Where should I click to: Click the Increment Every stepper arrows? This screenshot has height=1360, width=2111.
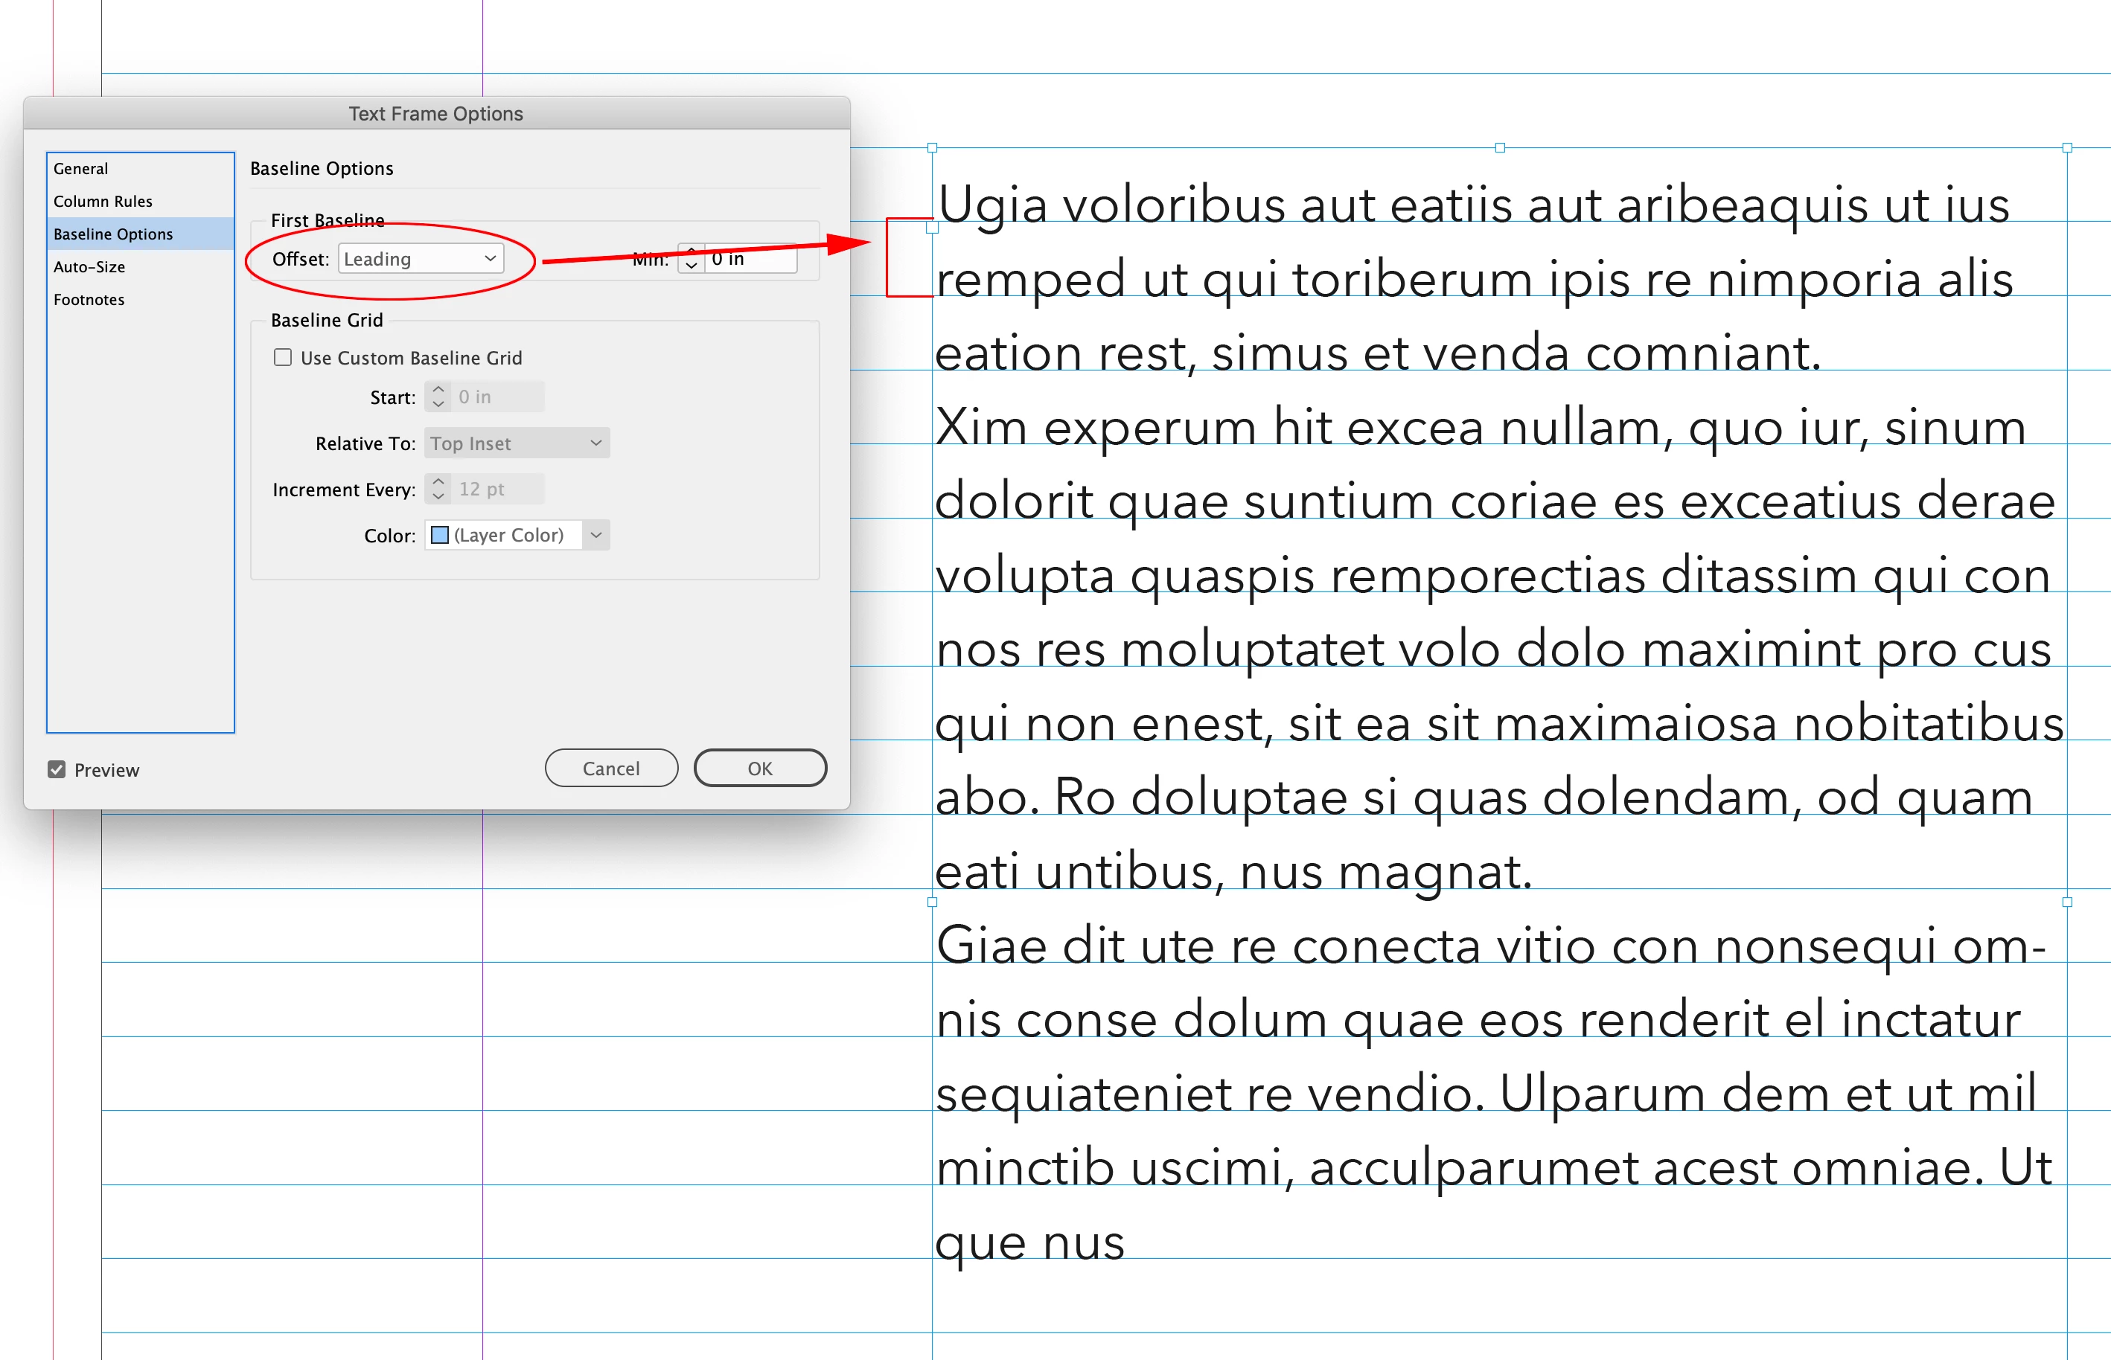click(x=438, y=488)
